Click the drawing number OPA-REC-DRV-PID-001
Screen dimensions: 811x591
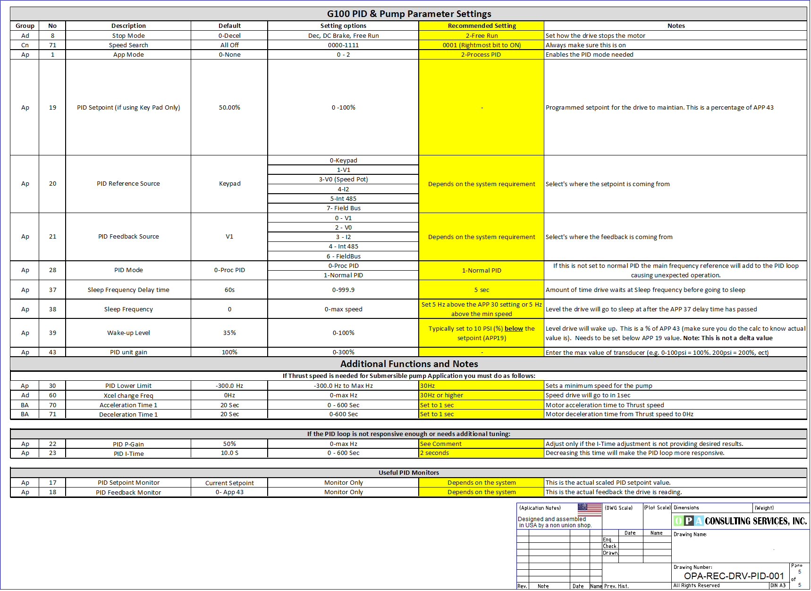(x=734, y=576)
